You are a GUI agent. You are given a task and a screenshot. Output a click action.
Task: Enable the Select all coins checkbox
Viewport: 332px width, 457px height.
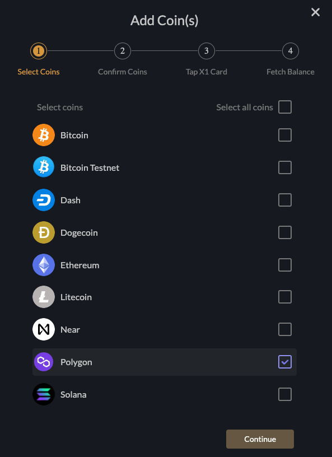click(285, 107)
